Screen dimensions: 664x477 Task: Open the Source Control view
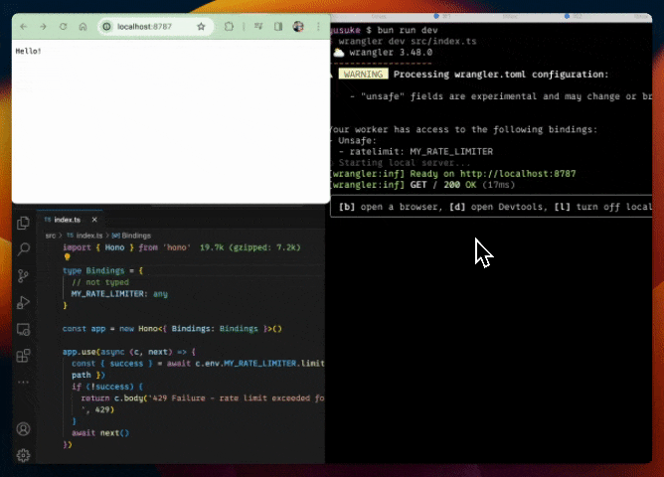pos(23,275)
